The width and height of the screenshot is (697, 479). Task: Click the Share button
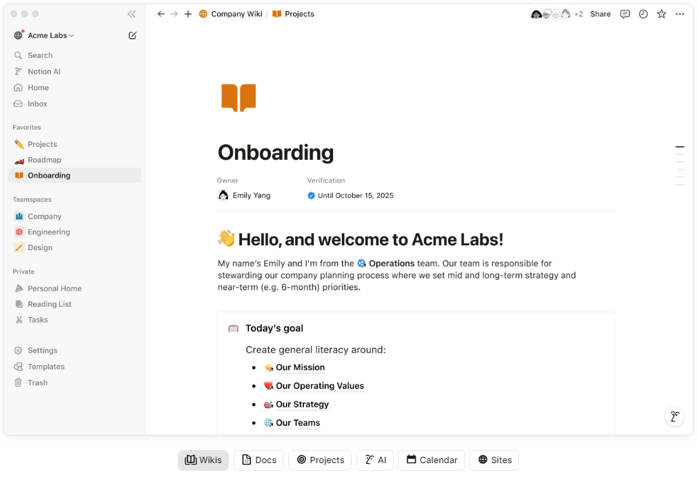tap(600, 14)
